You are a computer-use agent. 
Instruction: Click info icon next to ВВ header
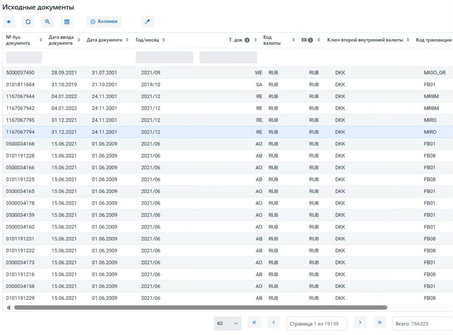(311, 41)
